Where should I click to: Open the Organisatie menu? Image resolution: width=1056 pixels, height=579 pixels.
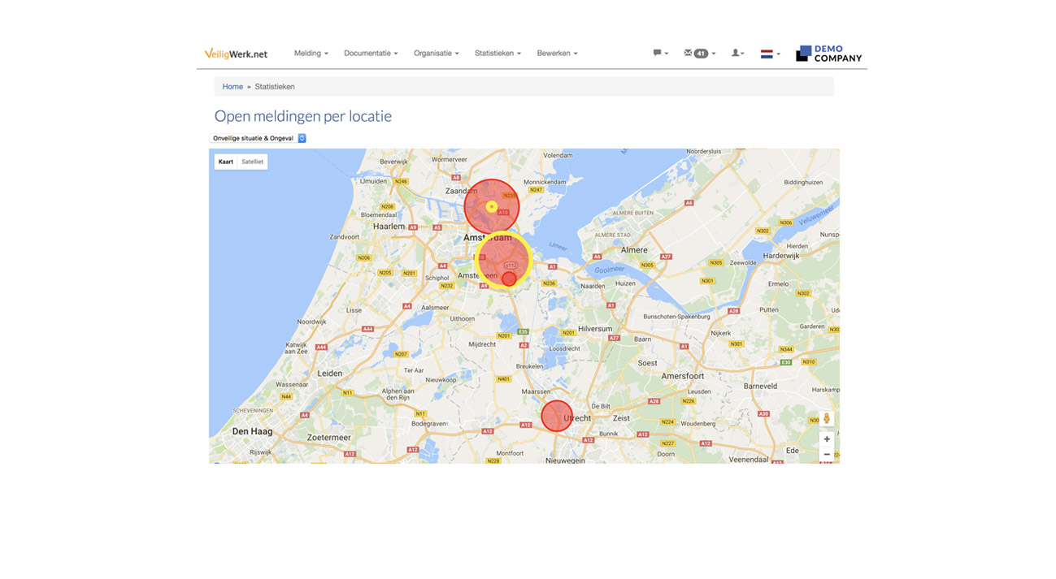(x=436, y=54)
